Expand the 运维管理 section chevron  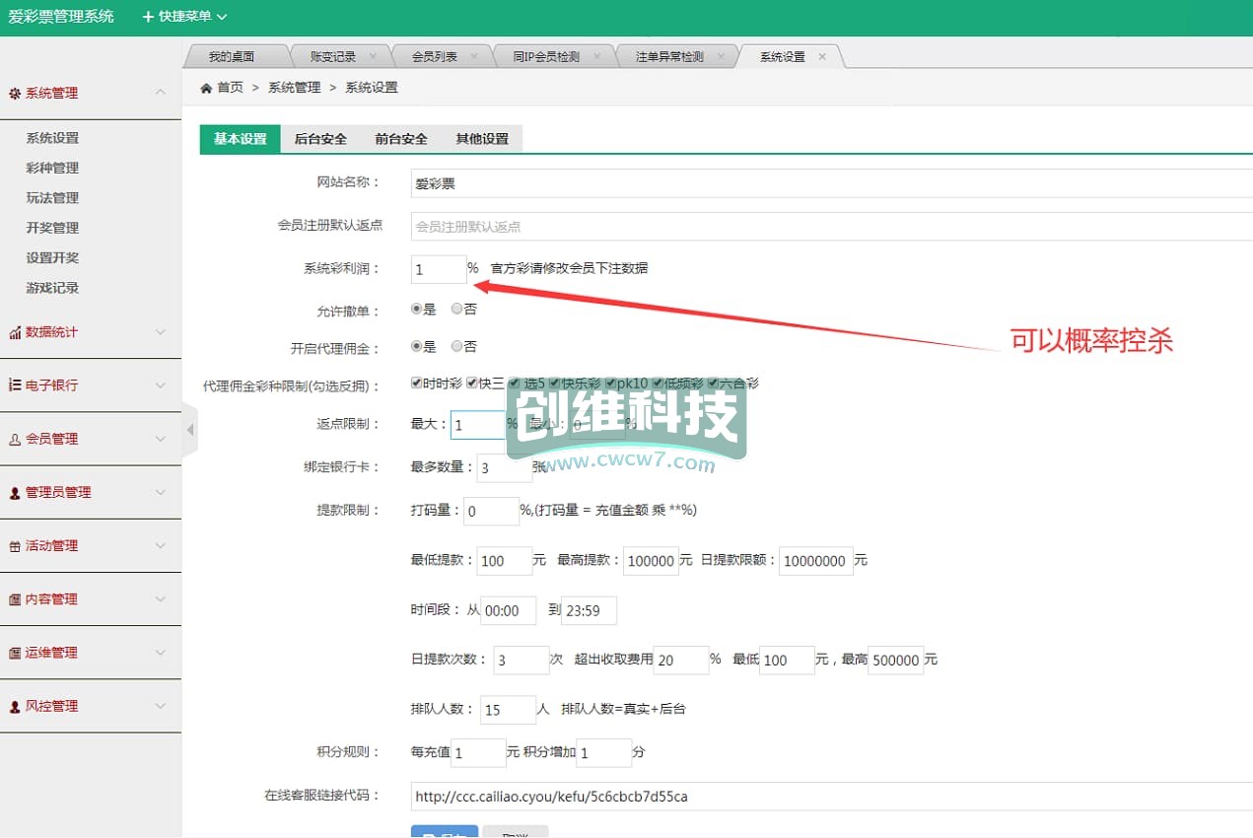pos(161,652)
